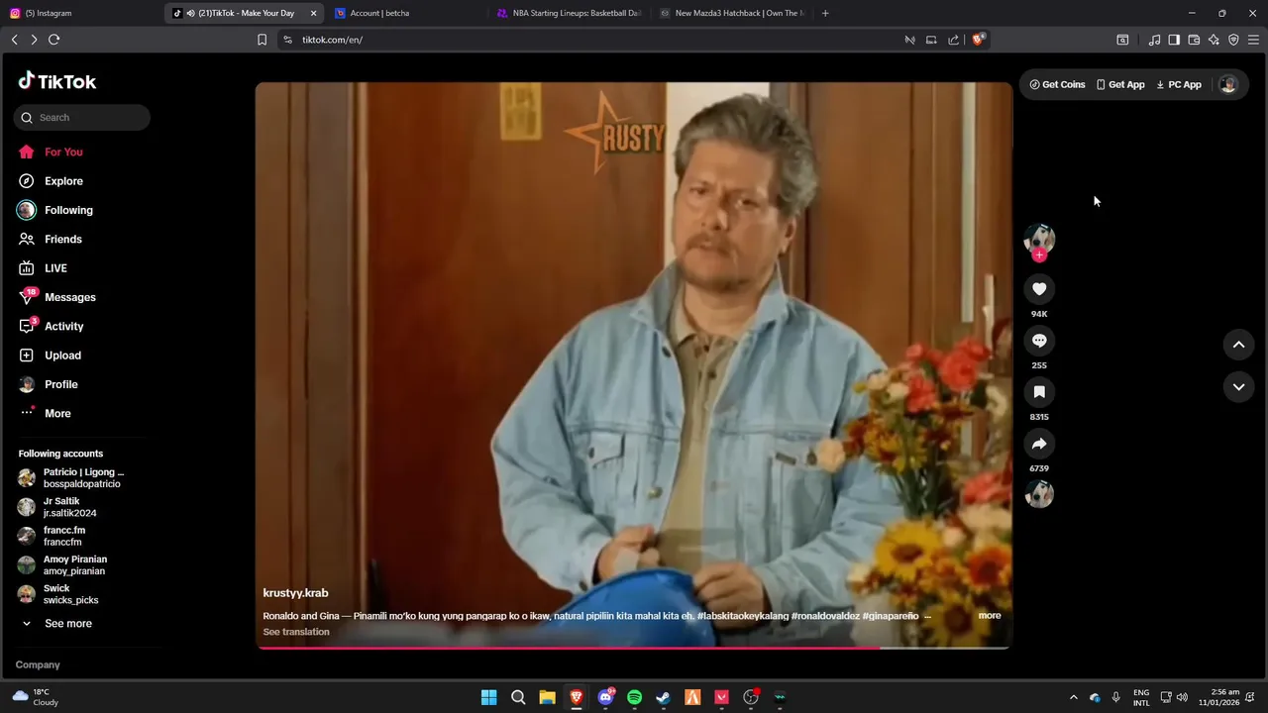1268x713 pixels.
Task: Open Brave Leo AI assistant icon
Action: coord(1214,40)
